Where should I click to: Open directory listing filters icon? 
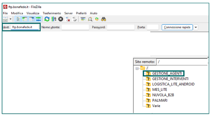click(x=83, y=19)
